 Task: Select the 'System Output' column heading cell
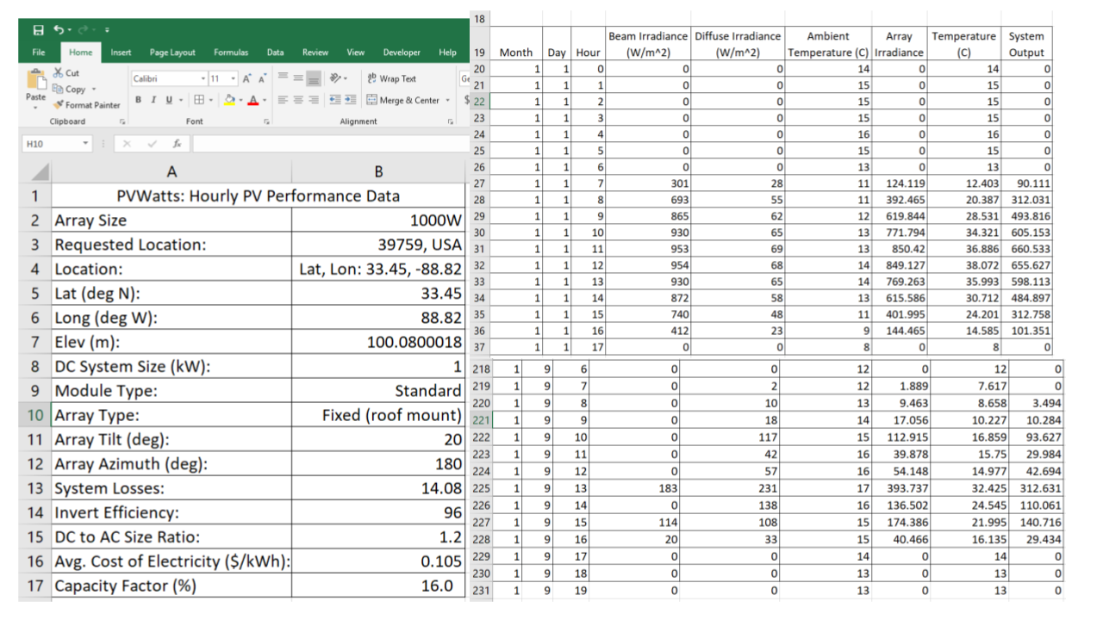coord(1027,44)
